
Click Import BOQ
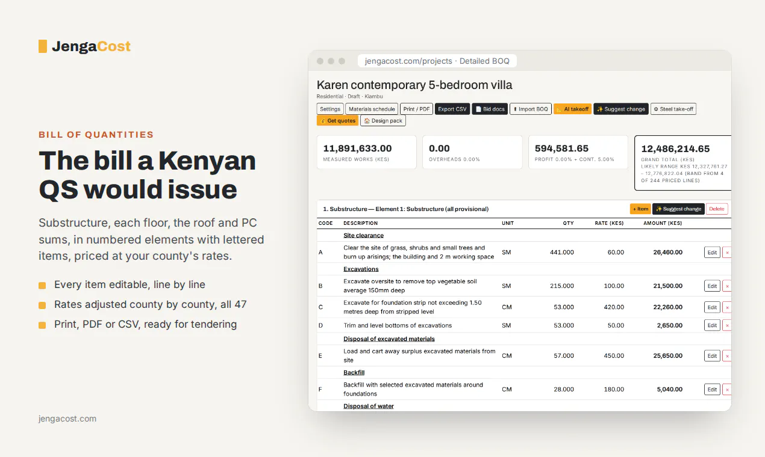(531, 109)
